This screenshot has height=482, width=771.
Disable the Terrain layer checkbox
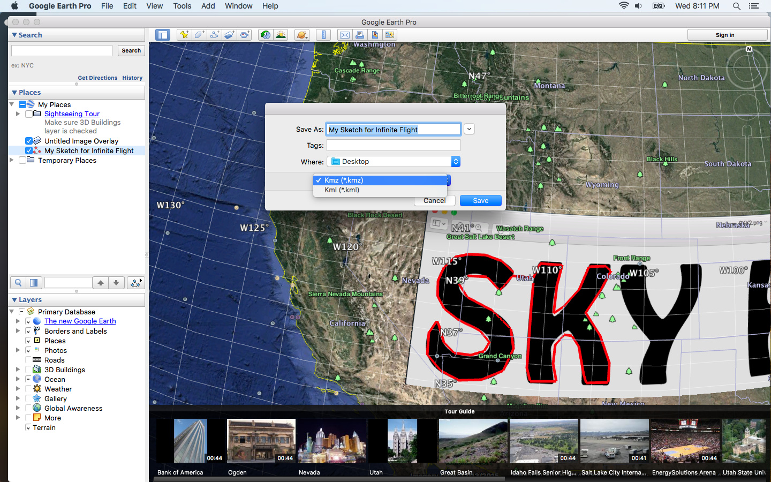pyautogui.click(x=28, y=427)
